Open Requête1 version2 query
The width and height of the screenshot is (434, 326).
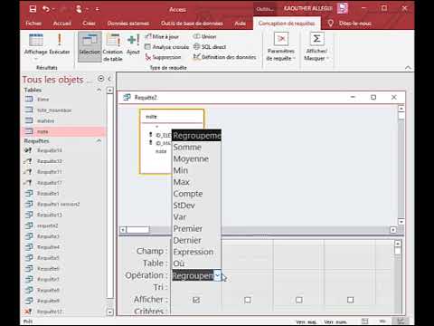pyautogui.click(x=59, y=204)
